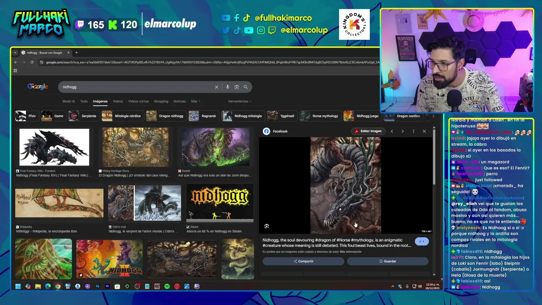Open a new browser tab
Screen dimensions: 542x305
76,53
